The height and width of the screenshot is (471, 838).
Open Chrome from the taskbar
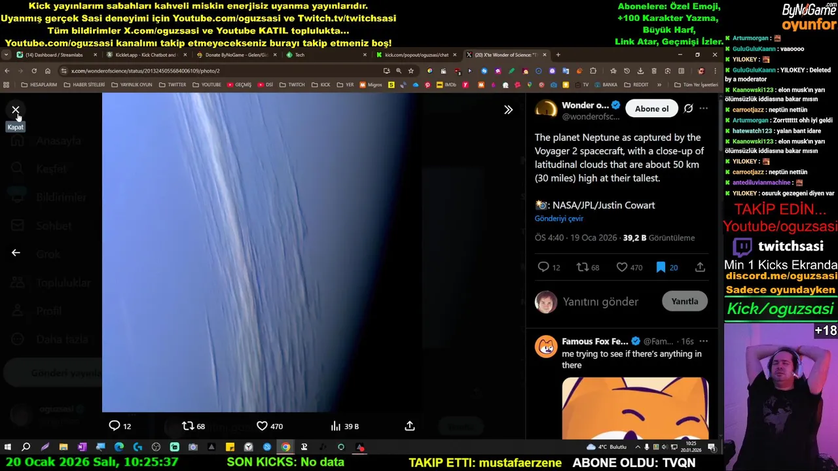click(285, 447)
